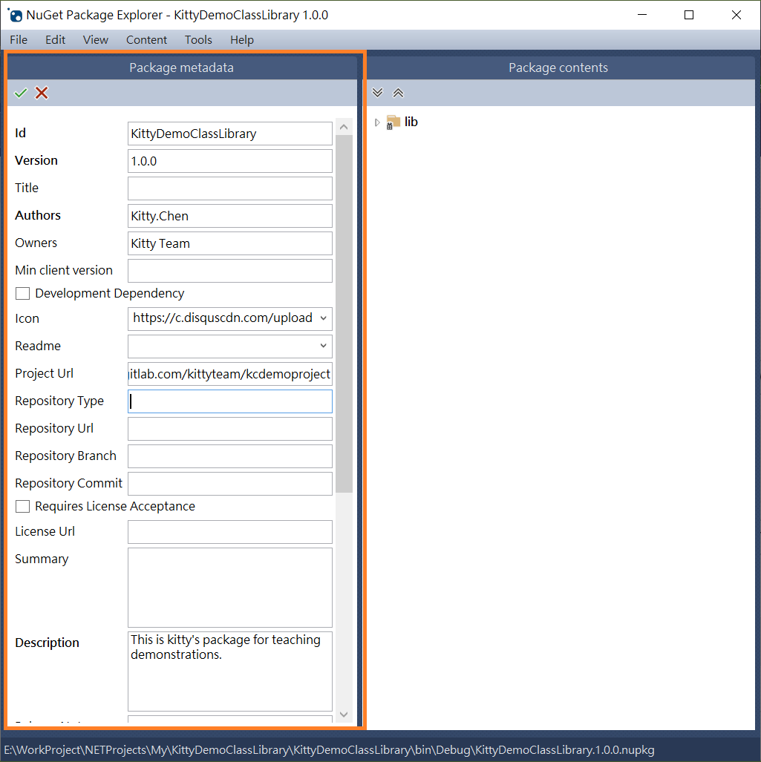Collapse all package contents nodes
This screenshot has width=761, height=762.
(398, 92)
